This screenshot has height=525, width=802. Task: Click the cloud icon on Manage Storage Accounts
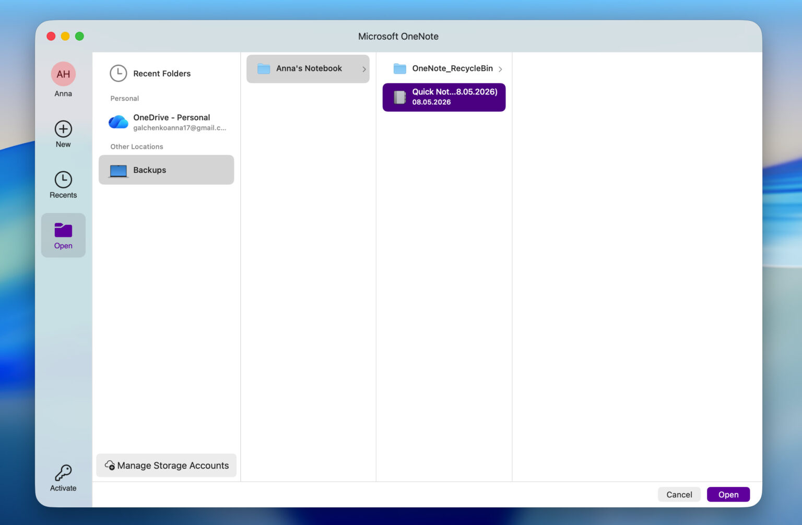click(110, 465)
